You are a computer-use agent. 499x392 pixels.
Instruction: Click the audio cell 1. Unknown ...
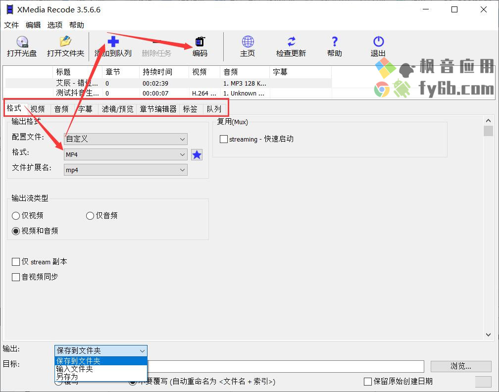pos(244,93)
